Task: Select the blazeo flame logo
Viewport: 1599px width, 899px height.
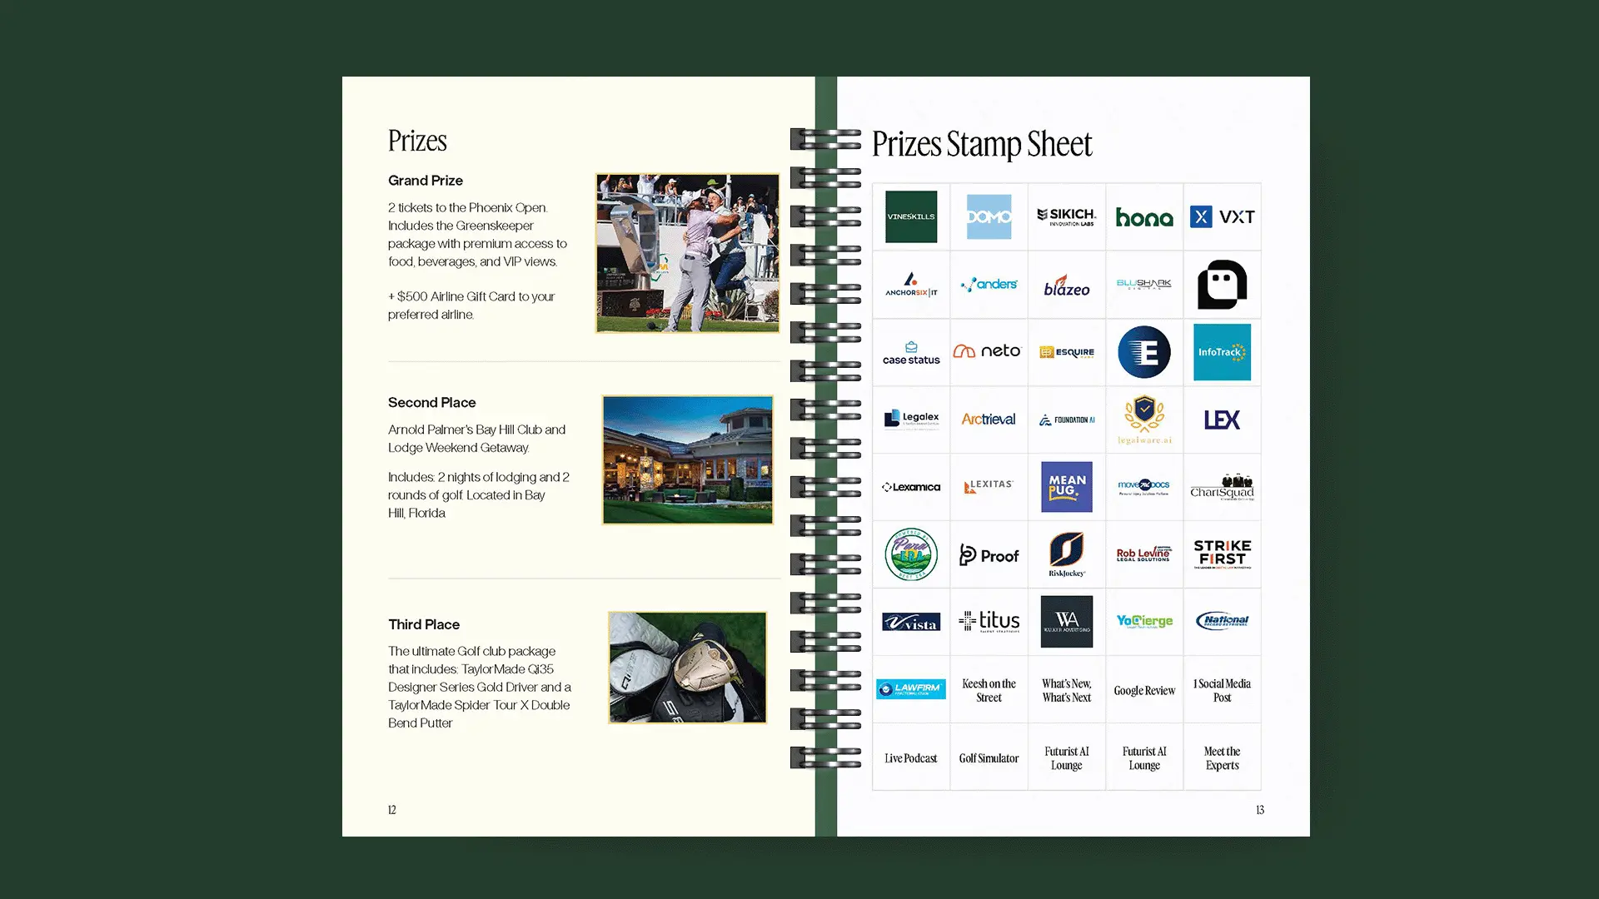Action: [1066, 286]
